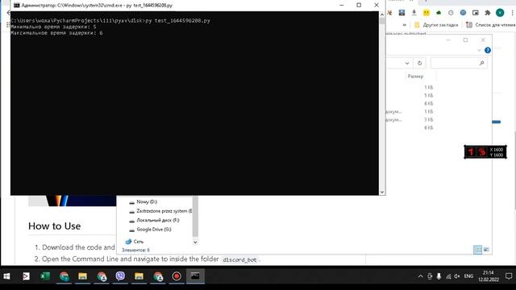Open the Start menu
The height and width of the screenshot is (290, 516).
[6, 276]
